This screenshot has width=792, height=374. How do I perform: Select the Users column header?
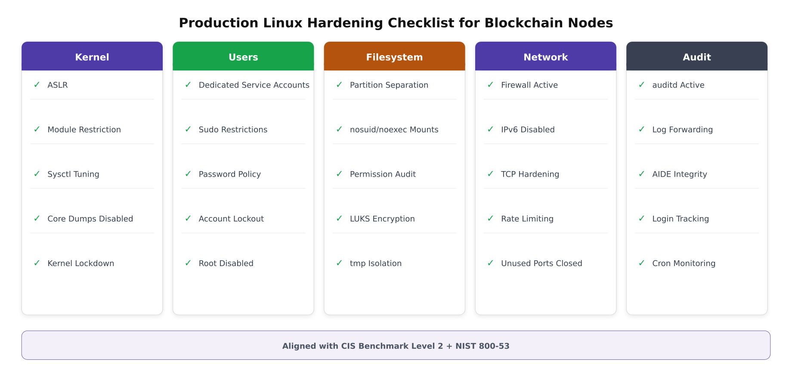pos(243,56)
